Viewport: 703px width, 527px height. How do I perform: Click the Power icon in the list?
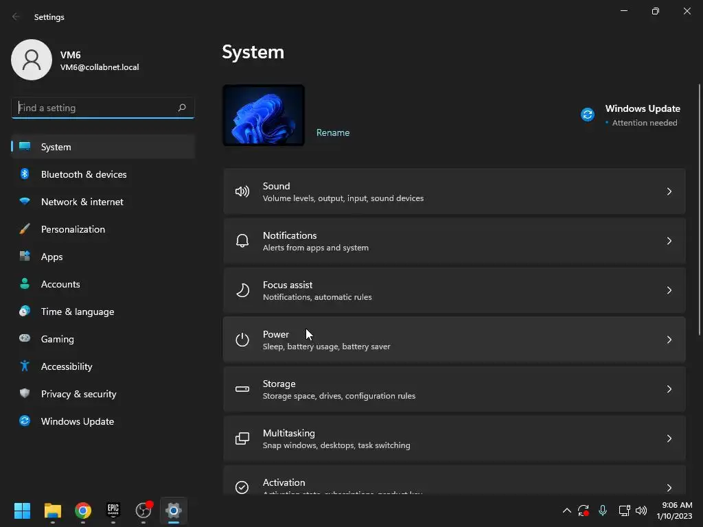pyautogui.click(x=242, y=340)
